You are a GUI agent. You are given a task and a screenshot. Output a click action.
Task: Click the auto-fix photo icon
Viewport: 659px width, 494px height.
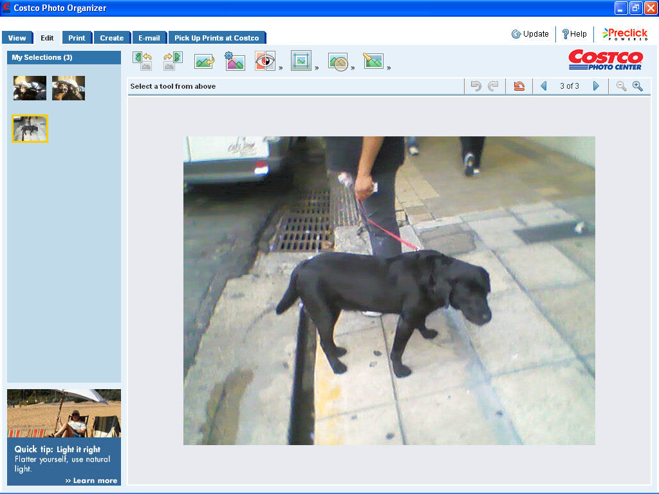point(204,62)
